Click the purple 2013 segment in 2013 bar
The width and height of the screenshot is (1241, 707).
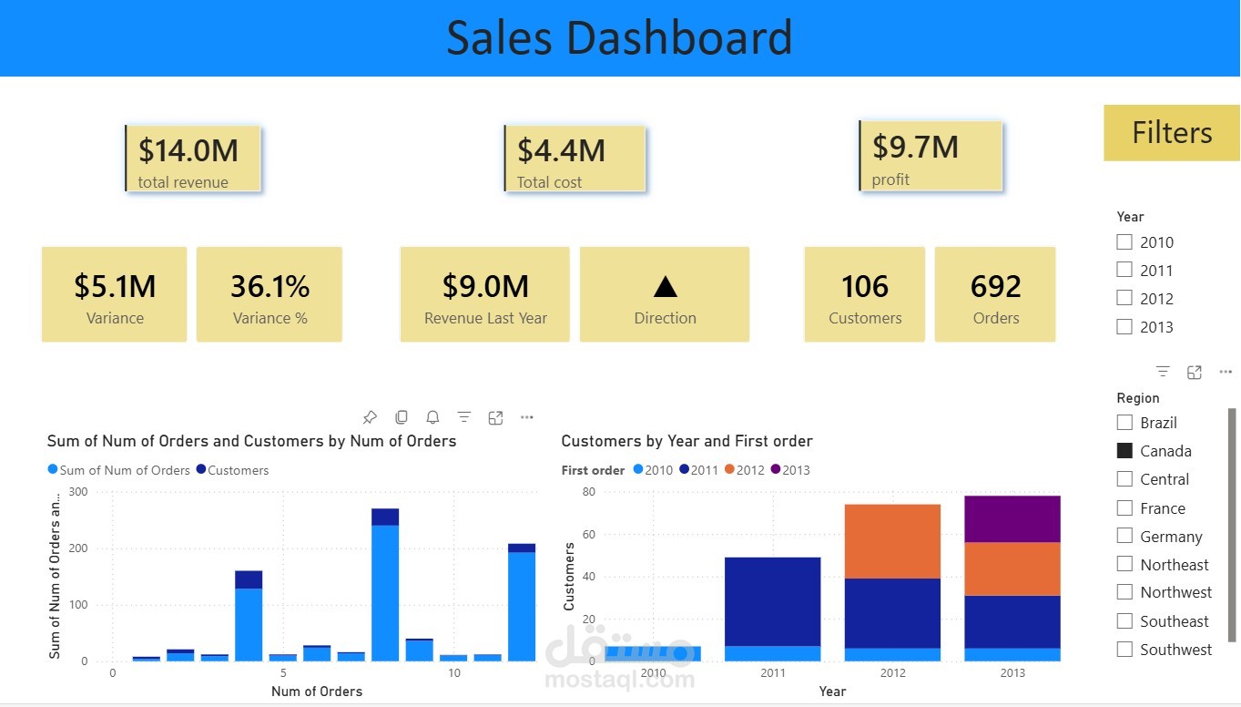(1012, 519)
